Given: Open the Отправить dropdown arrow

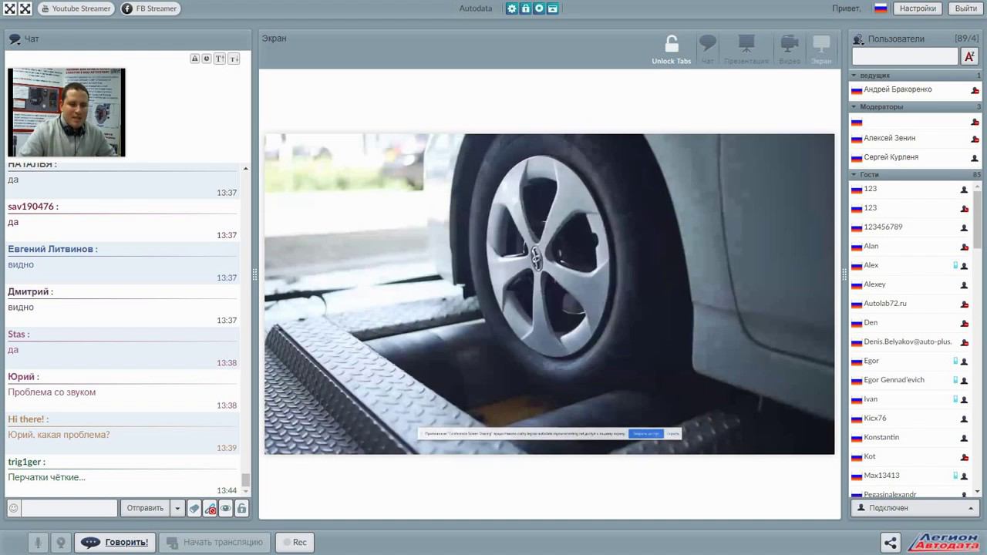Looking at the screenshot, I should coord(177,508).
